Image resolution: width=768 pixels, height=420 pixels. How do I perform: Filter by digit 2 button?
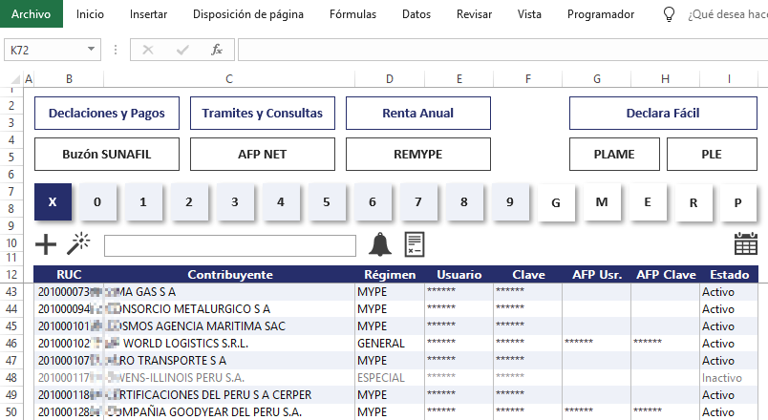tap(189, 201)
